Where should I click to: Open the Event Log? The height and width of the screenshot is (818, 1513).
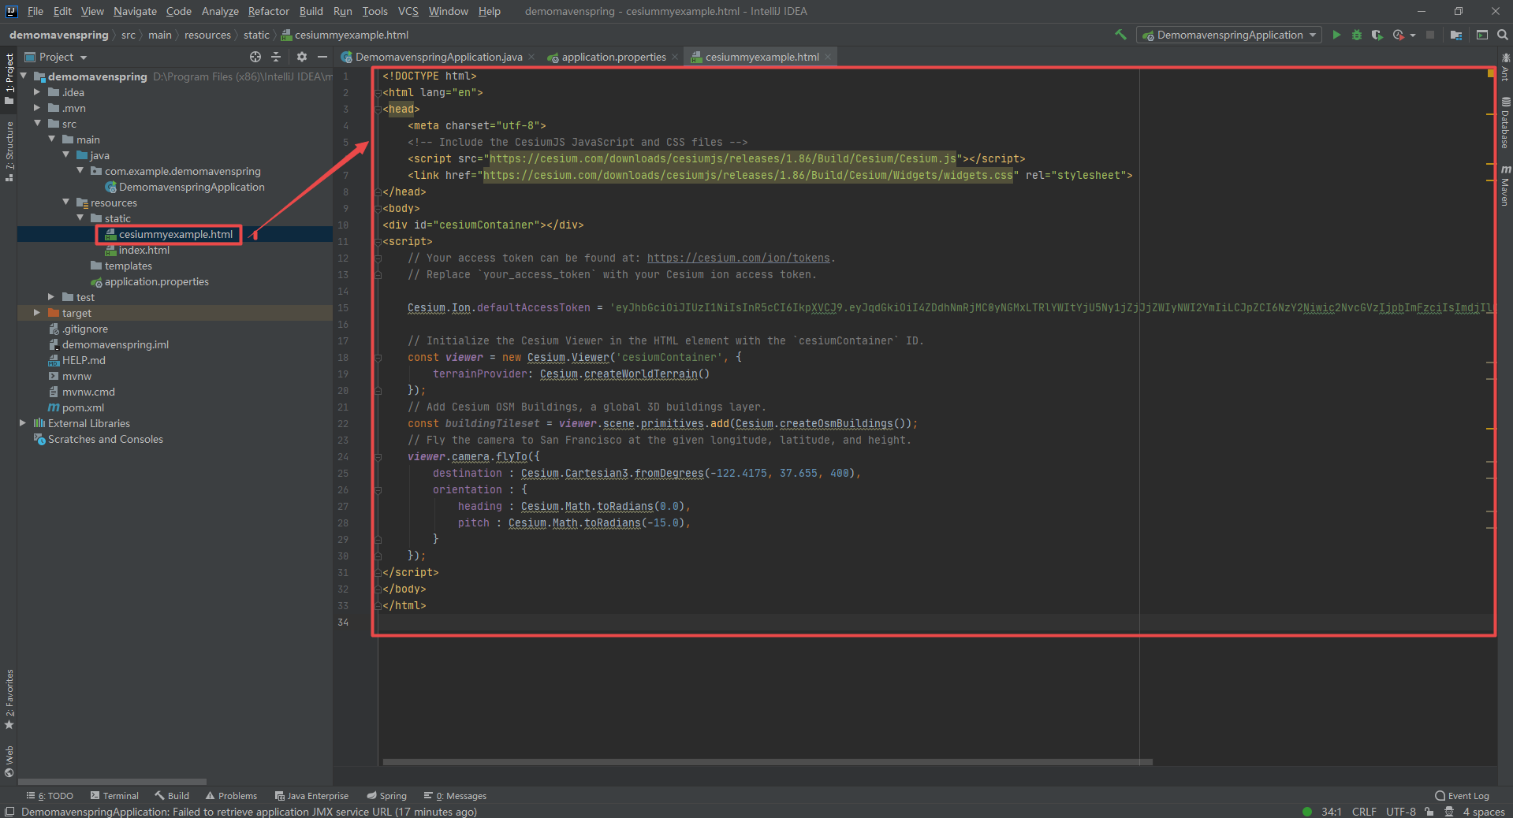(x=1463, y=796)
